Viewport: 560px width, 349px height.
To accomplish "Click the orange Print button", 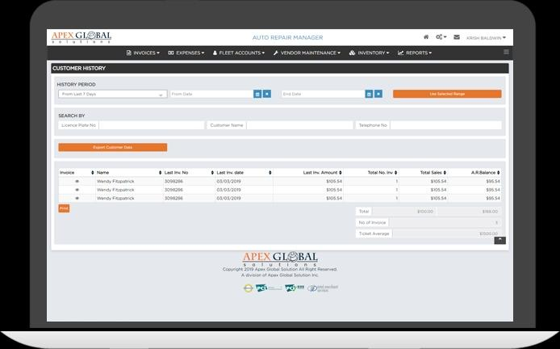I will click(64, 208).
